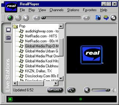Pause playback with the Pause button
The width and height of the screenshot is (119, 105).
pyautogui.click(x=18, y=18)
